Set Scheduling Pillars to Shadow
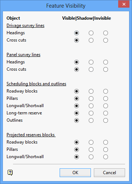The height and width of the screenshot is (184, 132). point(91,98)
